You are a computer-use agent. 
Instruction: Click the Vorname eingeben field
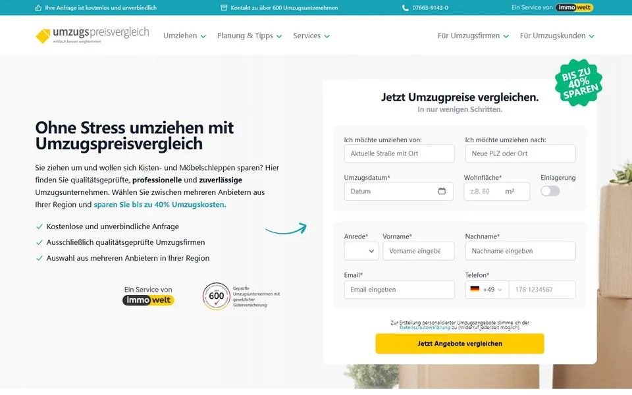click(419, 251)
